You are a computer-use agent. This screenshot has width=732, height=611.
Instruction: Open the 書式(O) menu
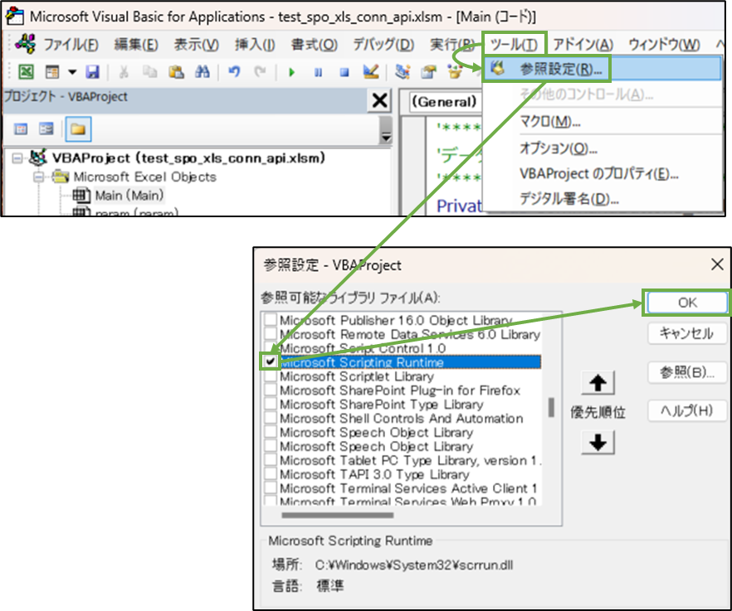tap(315, 44)
